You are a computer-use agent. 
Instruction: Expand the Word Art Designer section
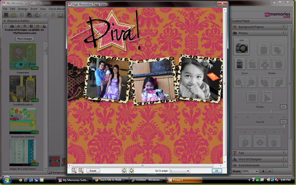coord(284,159)
